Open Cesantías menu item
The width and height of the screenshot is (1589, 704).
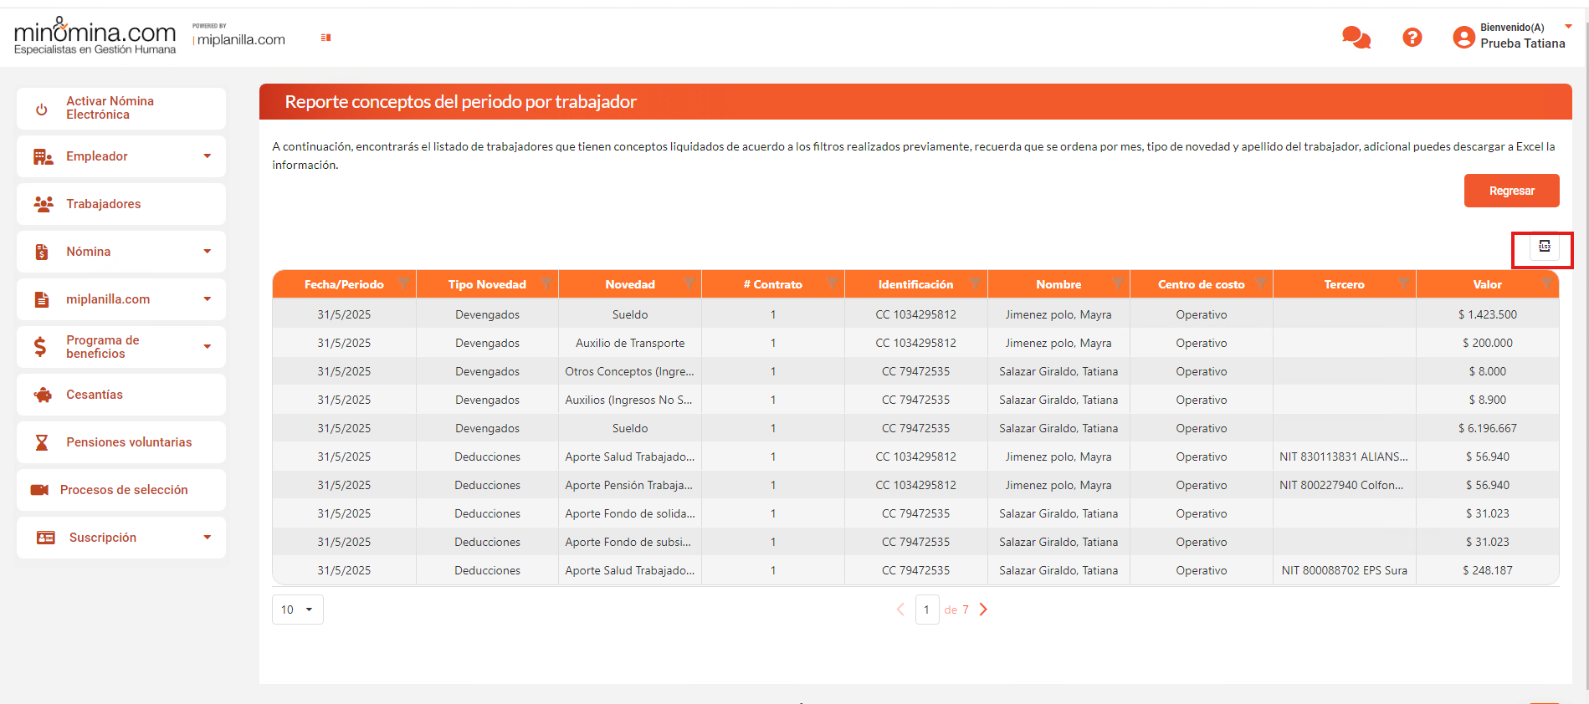coord(95,395)
